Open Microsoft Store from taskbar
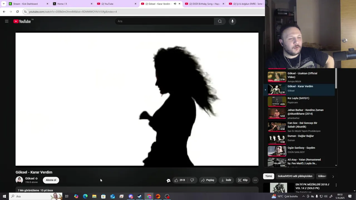Viewport: 356px width, 200px height. 103,196
